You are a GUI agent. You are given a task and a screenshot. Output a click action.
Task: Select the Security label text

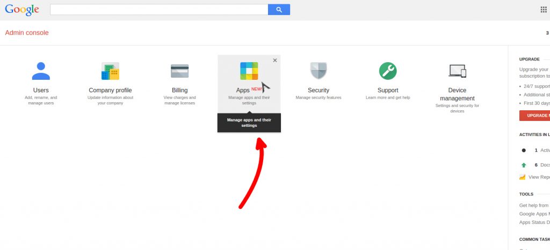(x=318, y=90)
